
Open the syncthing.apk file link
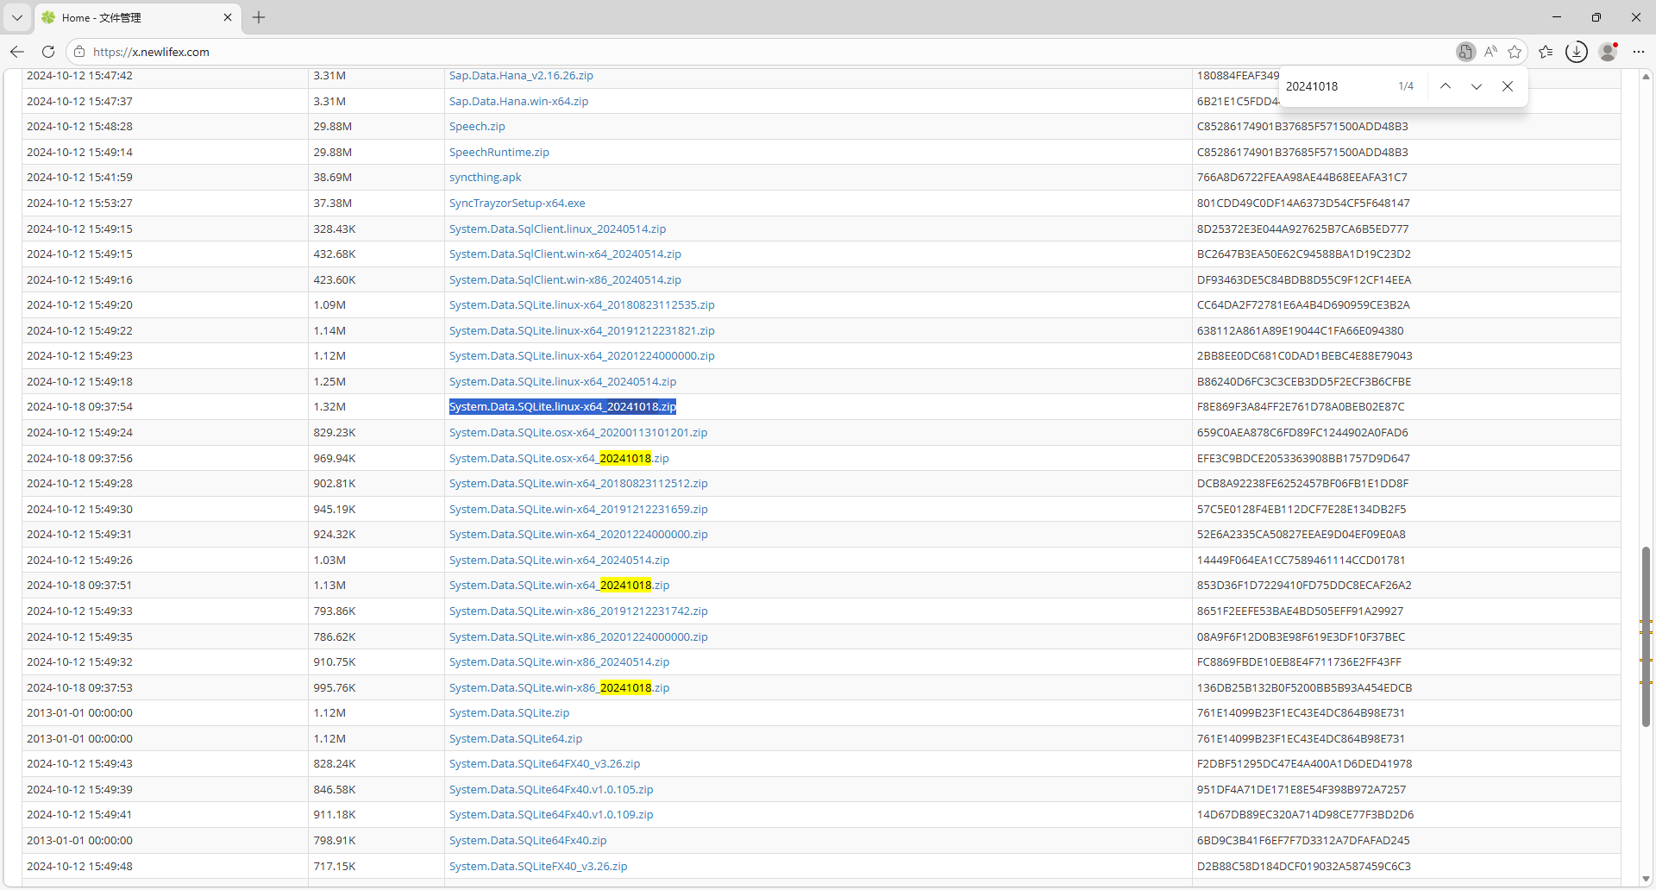tap(485, 178)
